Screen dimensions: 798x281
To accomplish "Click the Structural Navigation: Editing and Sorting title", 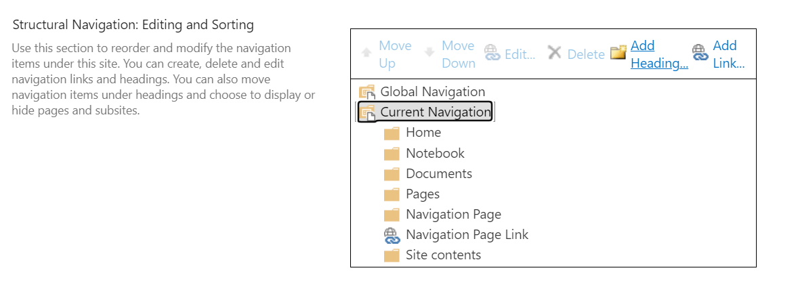I will tap(133, 24).
